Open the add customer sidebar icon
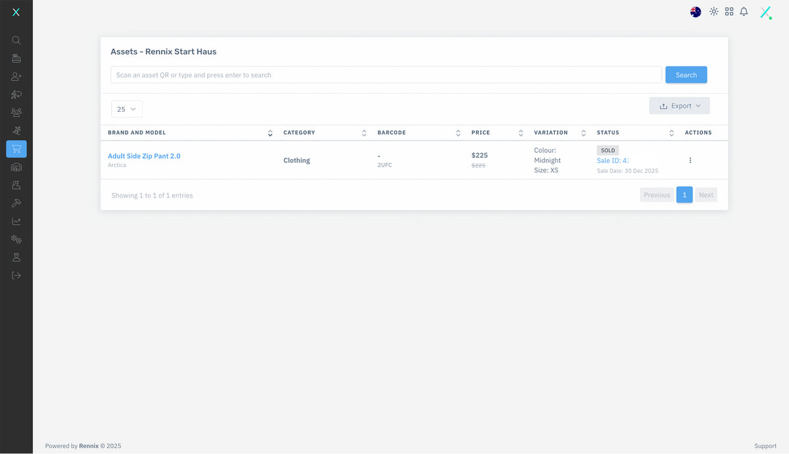Image resolution: width=789 pixels, height=454 pixels. point(16,77)
